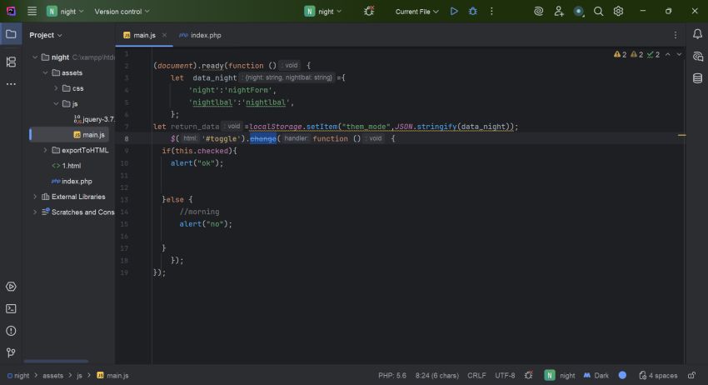Select 1.html in the project tree
Screen dimensions: 708x385
point(71,166)
